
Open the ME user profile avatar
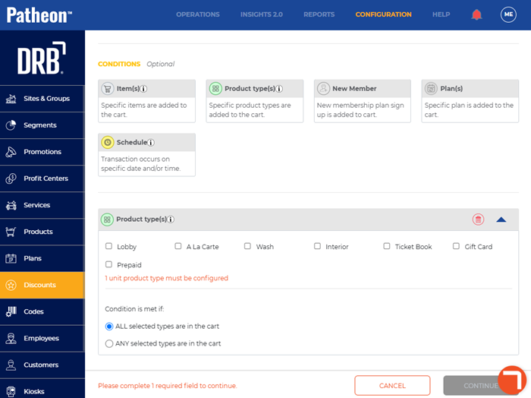click(508, 14)
